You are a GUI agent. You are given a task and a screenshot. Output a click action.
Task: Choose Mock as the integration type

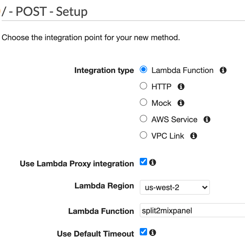pos(143,102)
